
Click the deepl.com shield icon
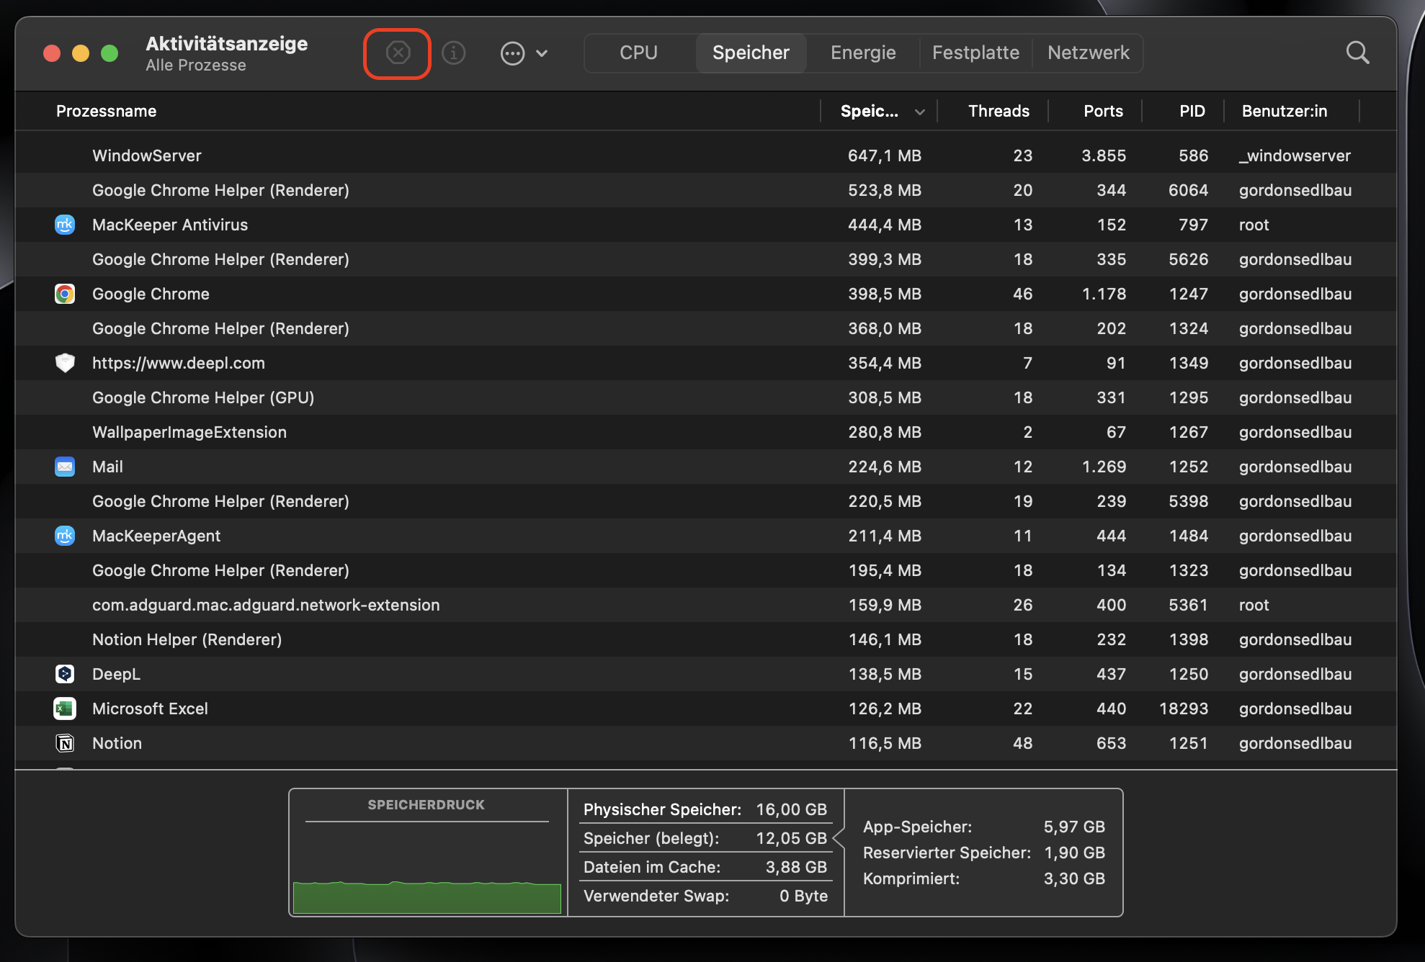point(65,363)
